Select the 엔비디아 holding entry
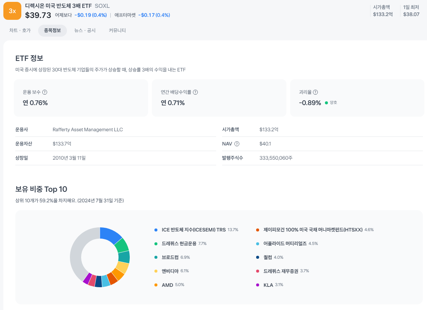 pyautogui.click(x=170, y=271)
